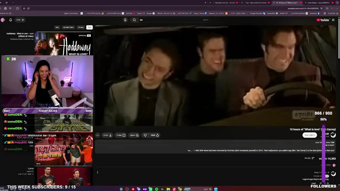This screenshot has width=340, height=191.
Task: Like the video (160K)
Action: point(155,135)
